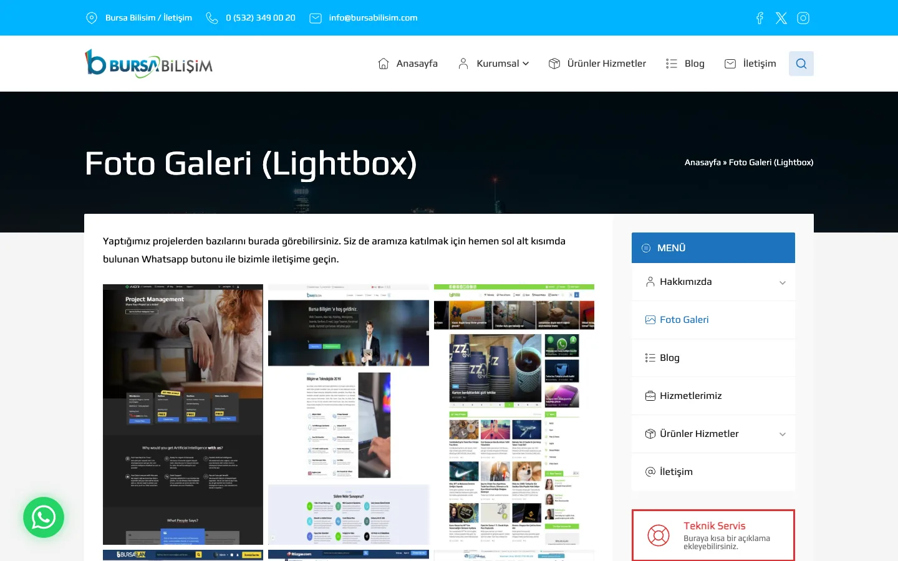Click the box icon beside Ürünler Hizmetler in navbar
Screen dimensions: 898x561
(x=554, y=64)
